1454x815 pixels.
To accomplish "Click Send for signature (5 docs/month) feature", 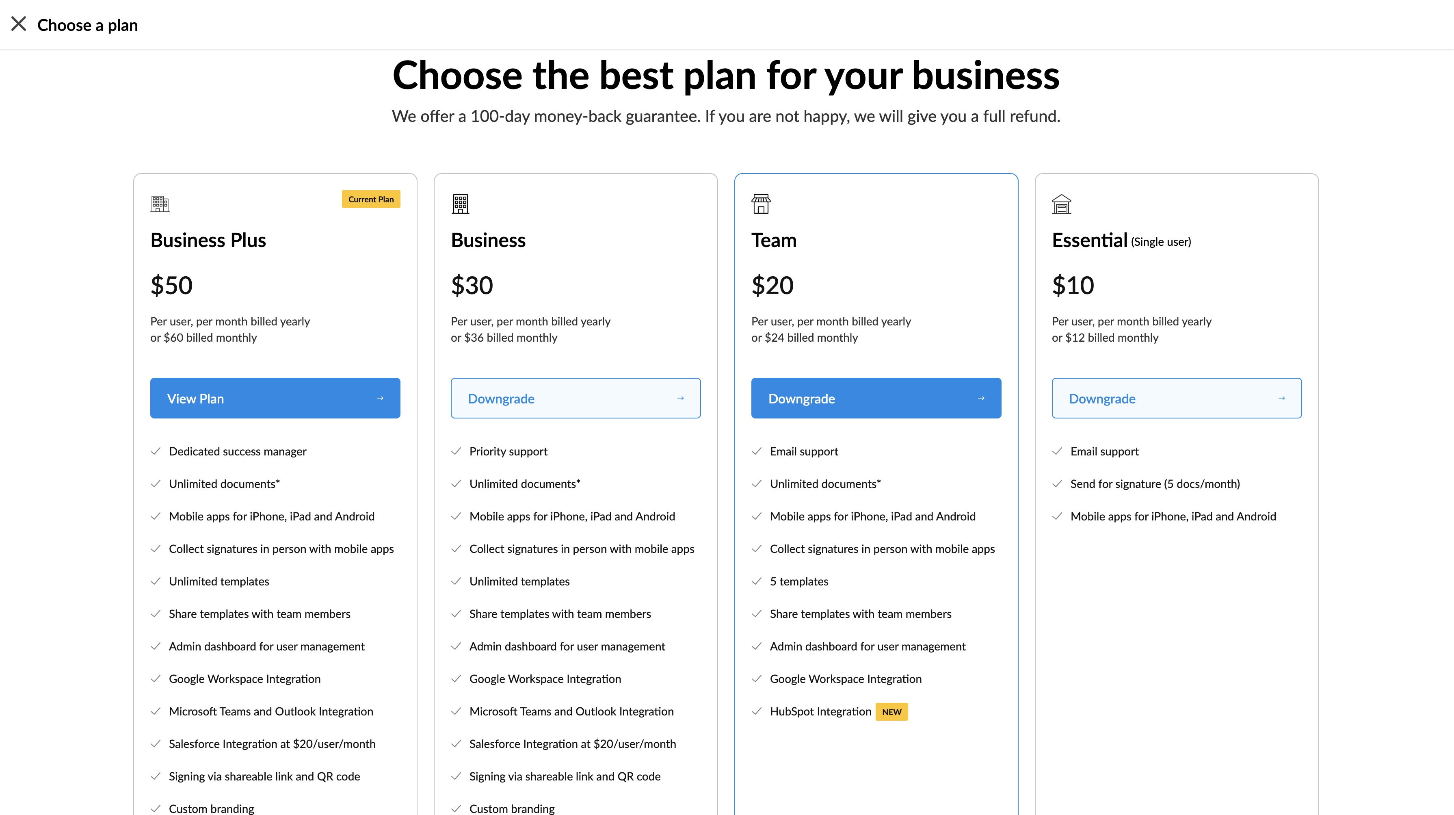I will pyautogui.click(x=1155, y=484).
